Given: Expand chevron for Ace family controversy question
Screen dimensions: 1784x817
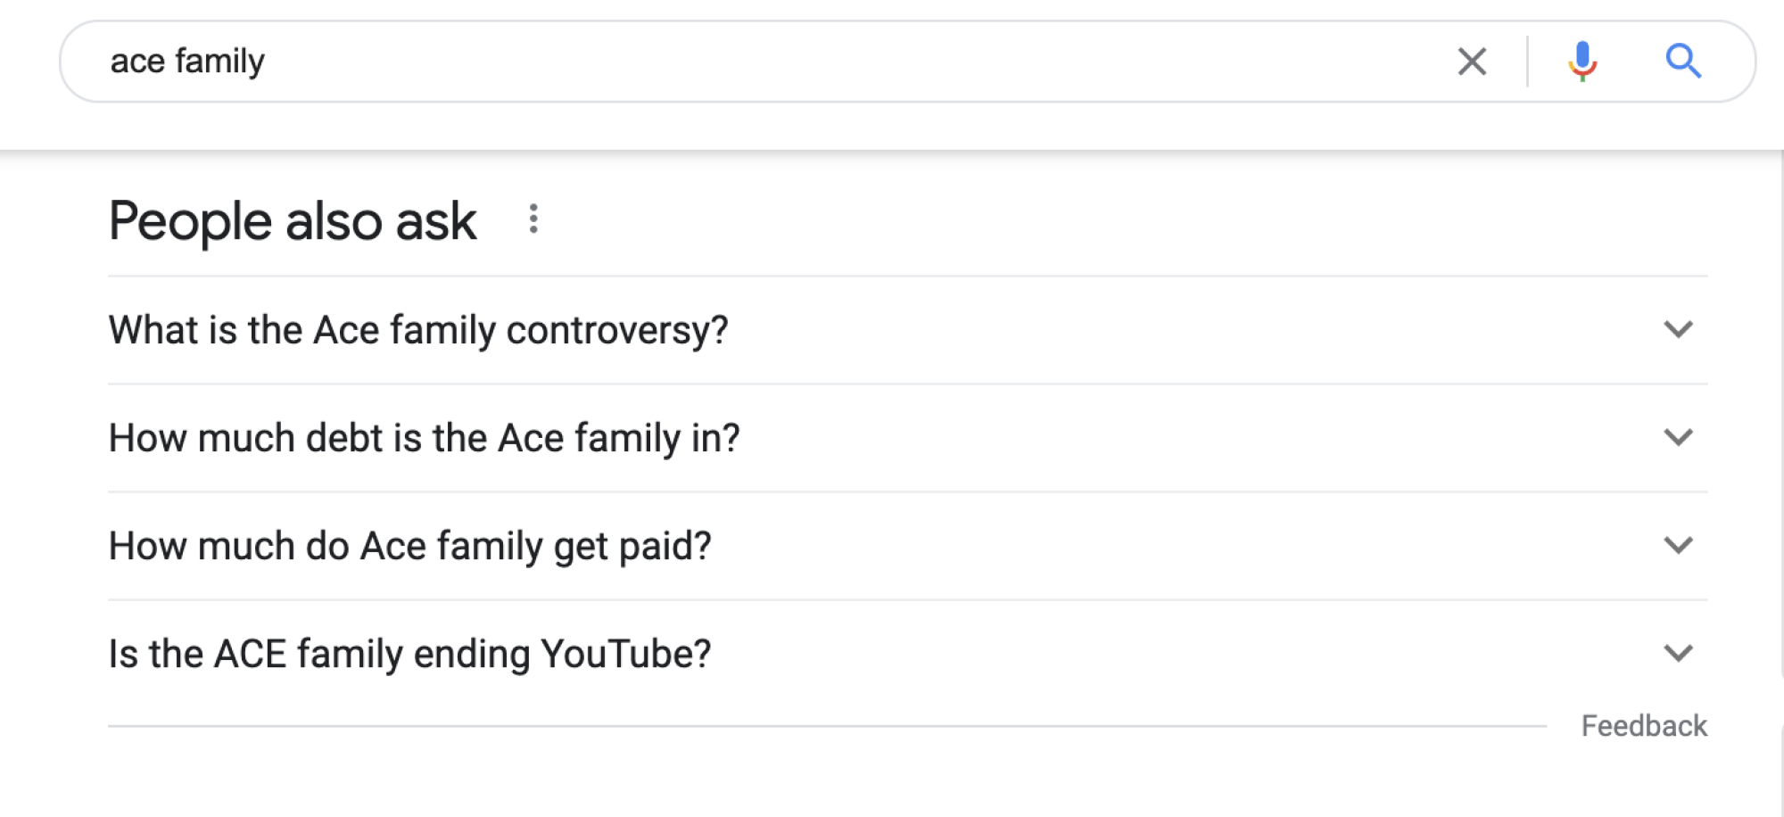Looking at the screenshot, I should pos(1678,330).
